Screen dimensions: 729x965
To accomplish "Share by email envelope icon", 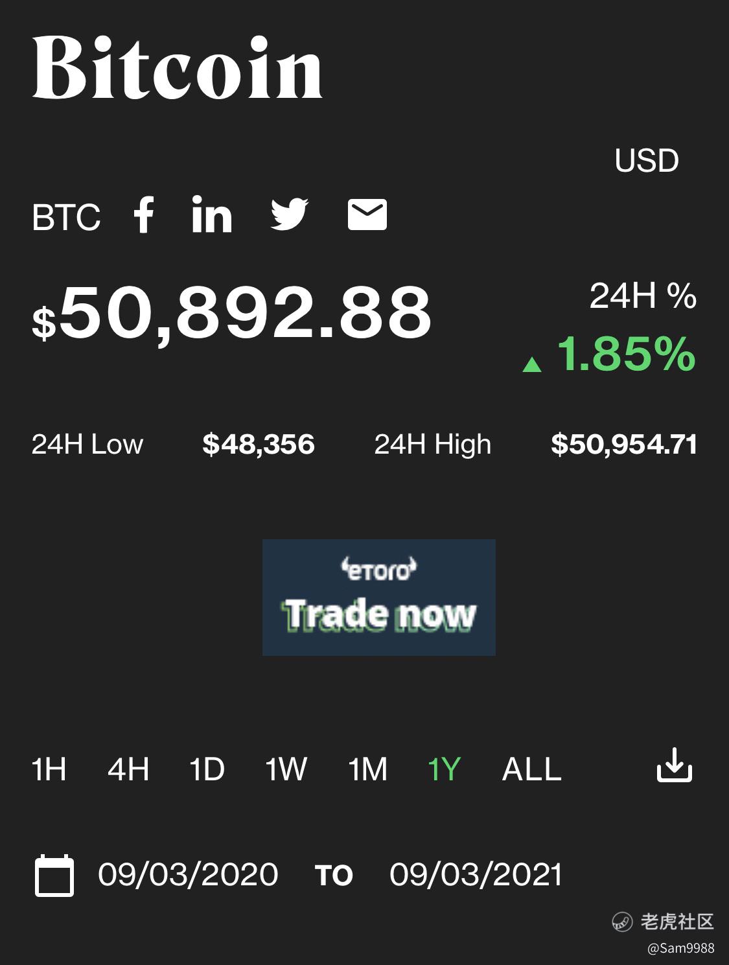I will click(367, 215).
